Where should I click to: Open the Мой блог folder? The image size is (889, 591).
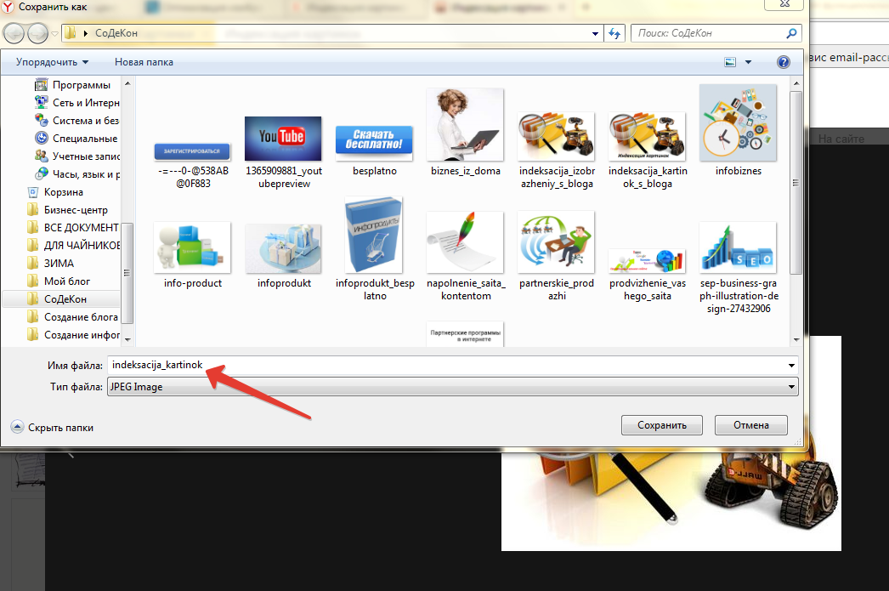(x=59, y=281)
